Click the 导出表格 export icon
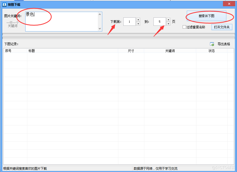Screen dimensions: 237x172 tap(212, 44)
